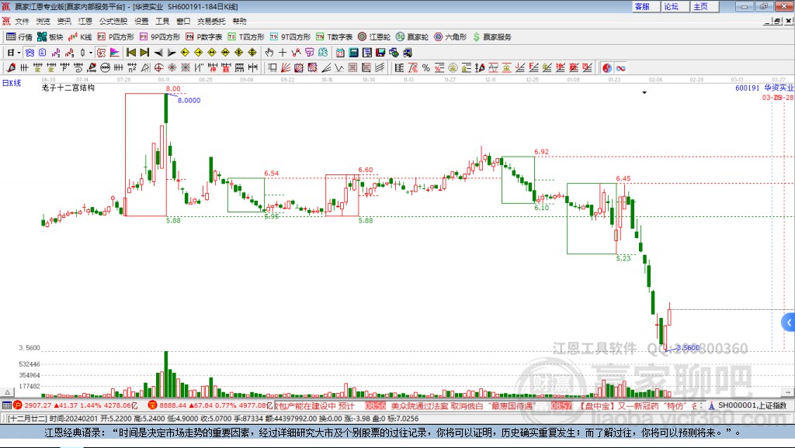Image resolution: width=795 pixels, height=448 pixels.
Task: Open the calculator icon
Action: click(x=353, y=53)
